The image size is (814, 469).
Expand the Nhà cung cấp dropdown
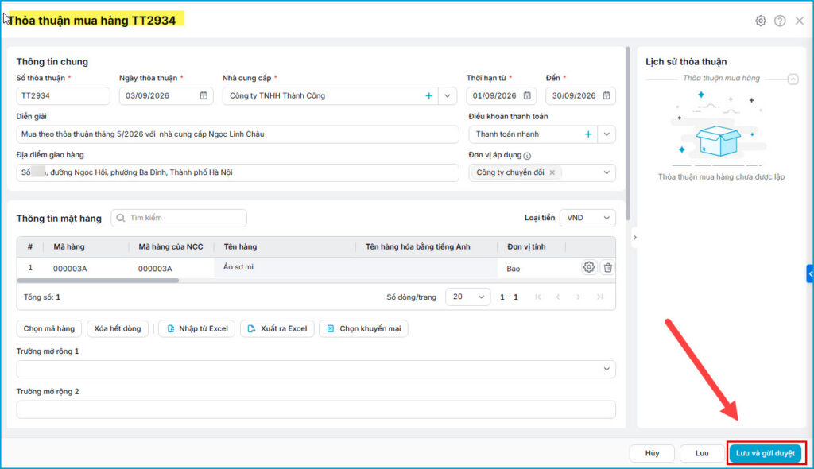click(x=447, y=95)
